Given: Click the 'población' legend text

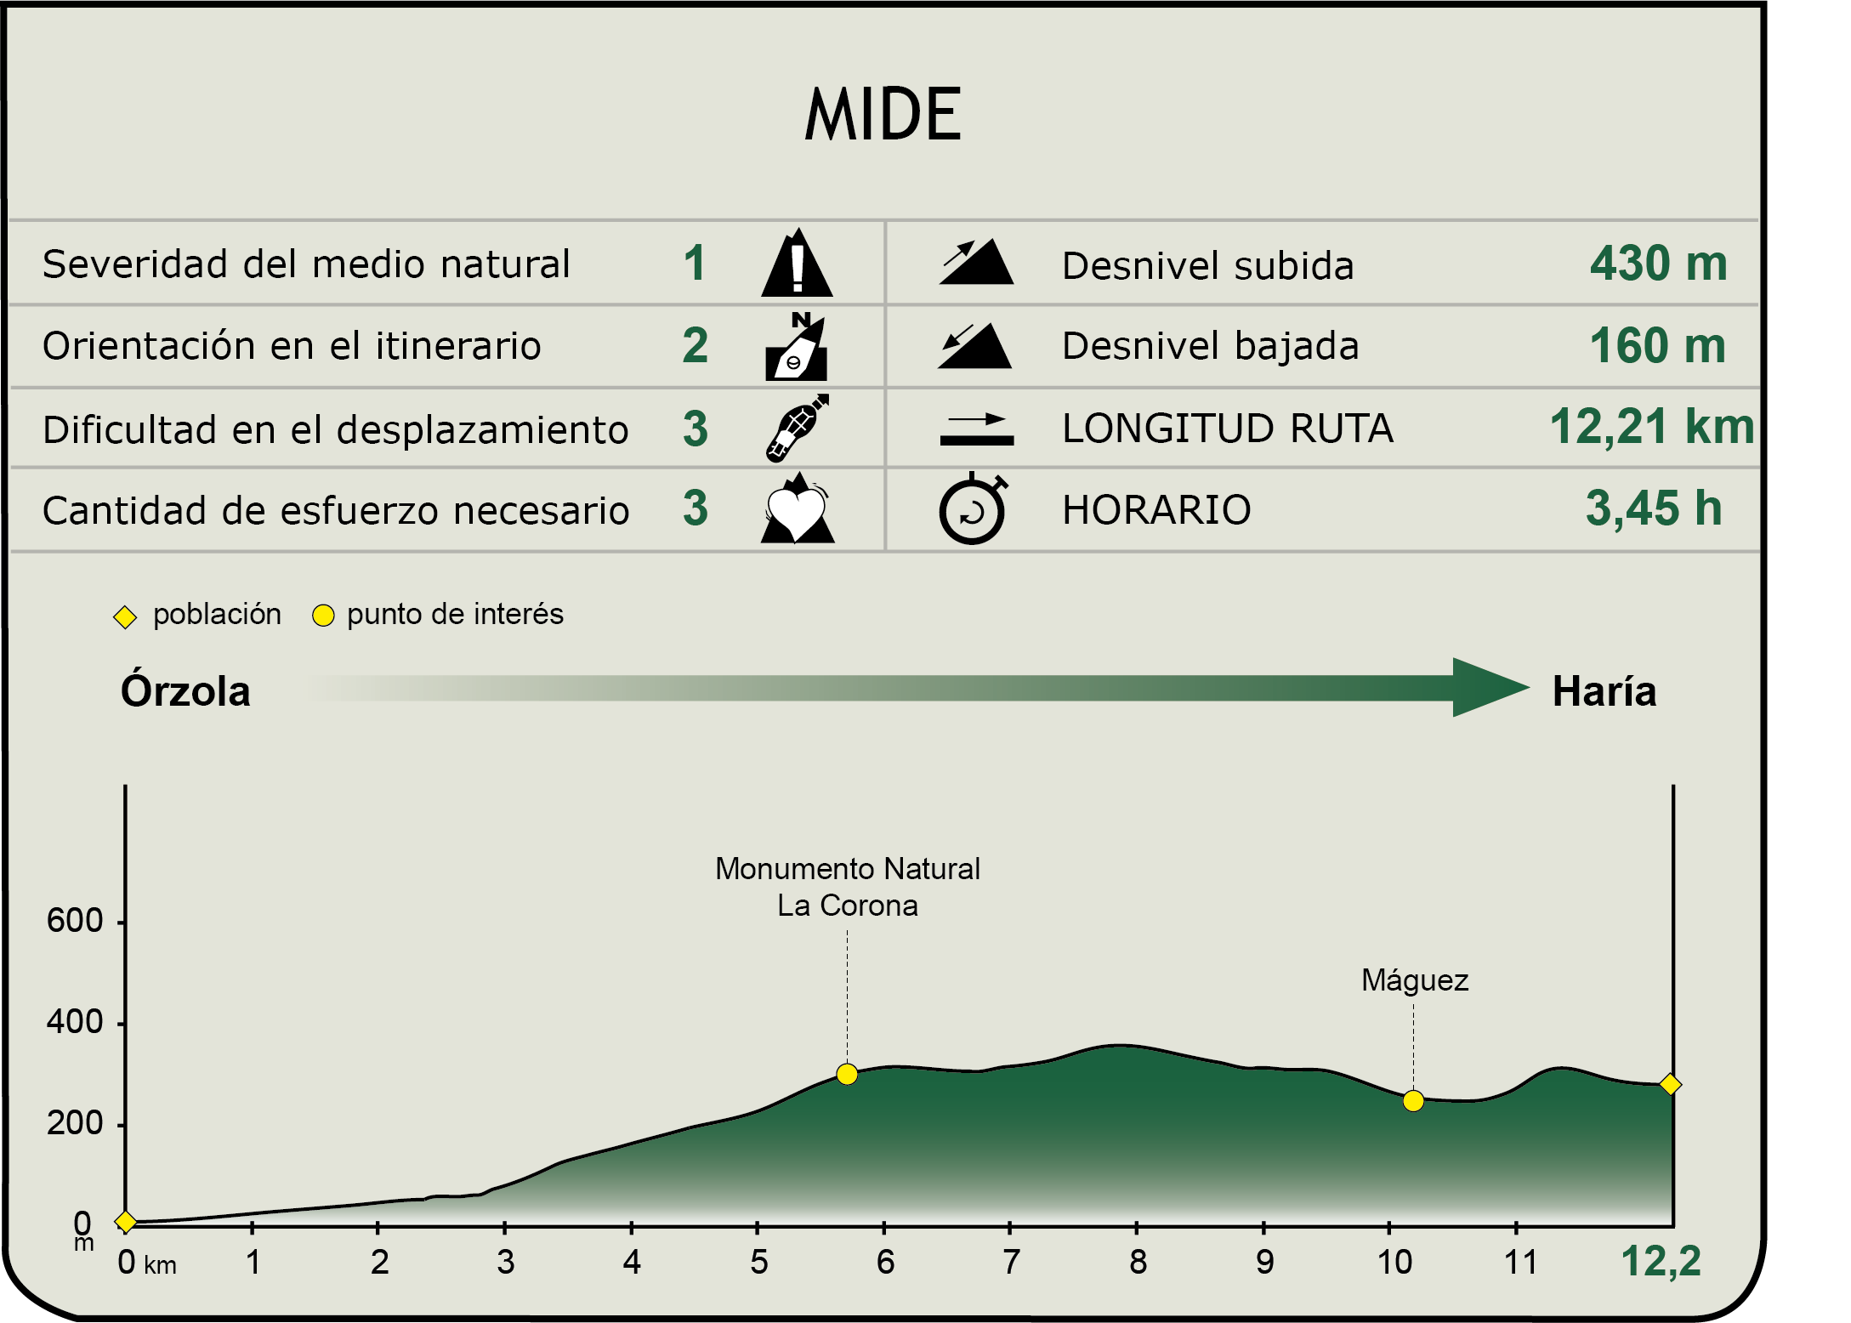Looking at the screenshot, I should (217, 614).
